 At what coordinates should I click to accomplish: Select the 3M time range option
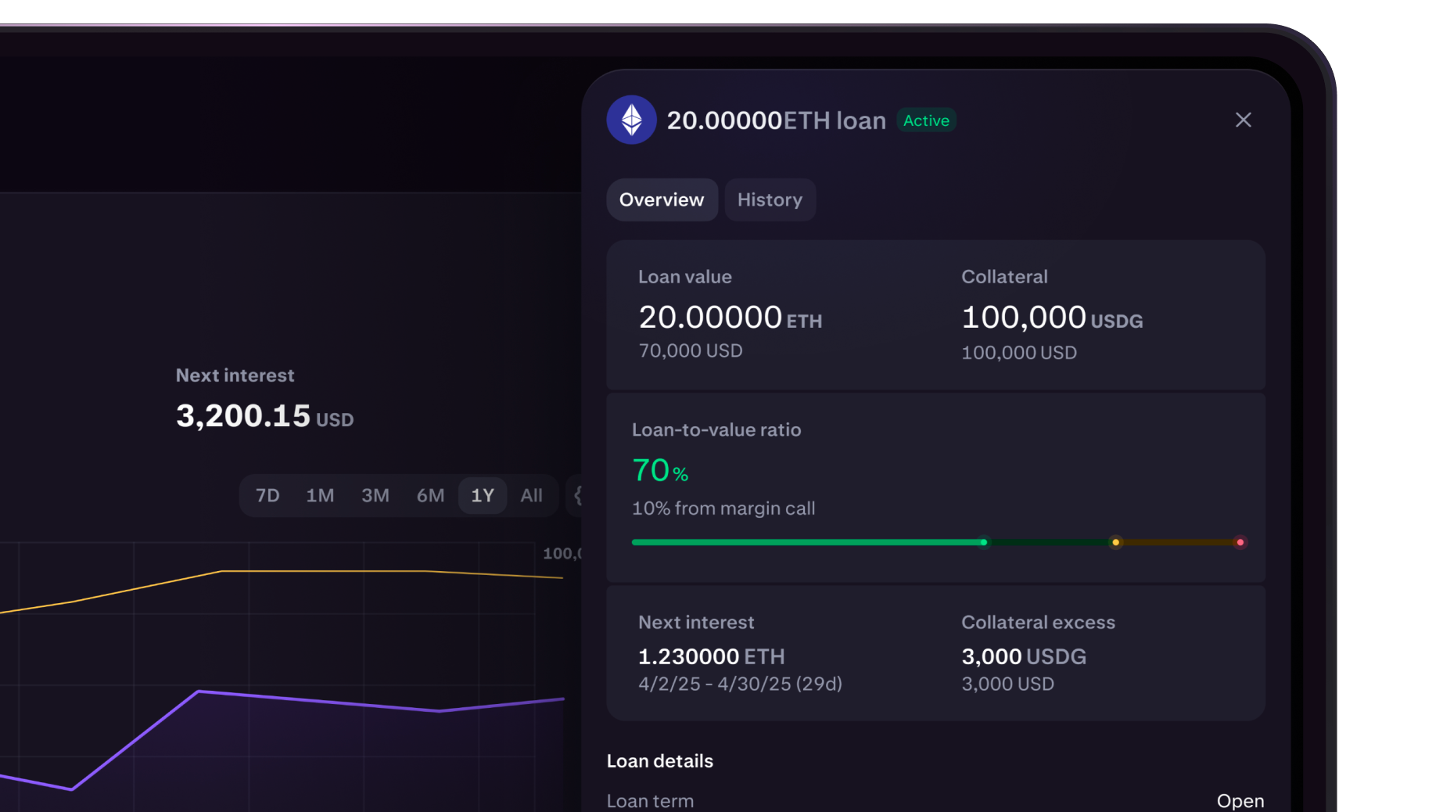click(375, 495)
